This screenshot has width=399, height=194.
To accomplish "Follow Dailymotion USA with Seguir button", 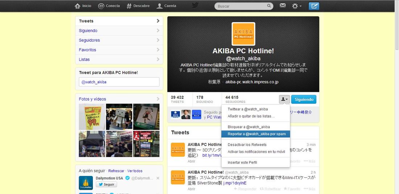I will coord(106,185).
